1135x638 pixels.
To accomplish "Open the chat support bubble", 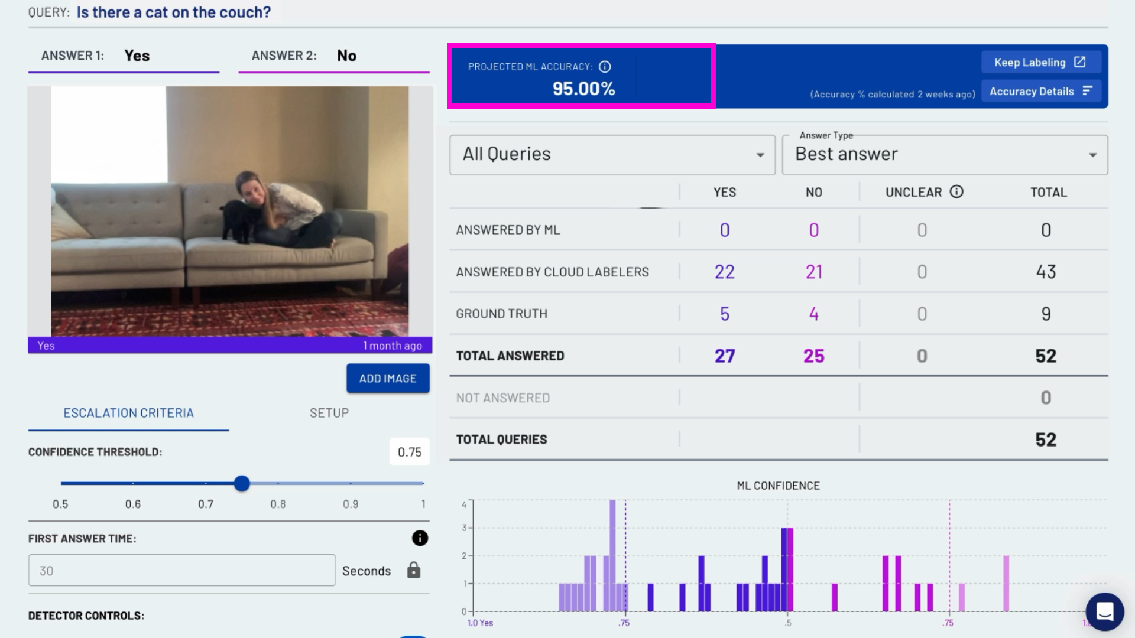I will pyautogui.click(x=1104, y=611).
